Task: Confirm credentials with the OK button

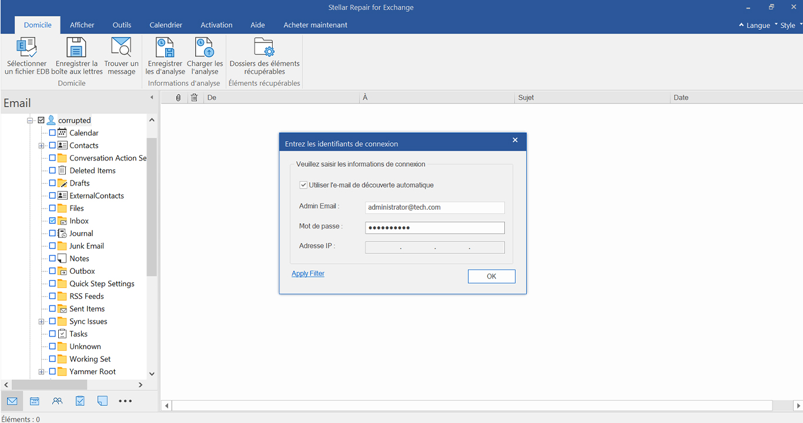Action: pyautogui.click(x=491, y=276)
